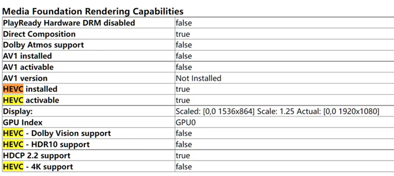Click the Not Installed value
Image resolution: width=394 pixels, height=176 pixels.
(x=198, y=78)
